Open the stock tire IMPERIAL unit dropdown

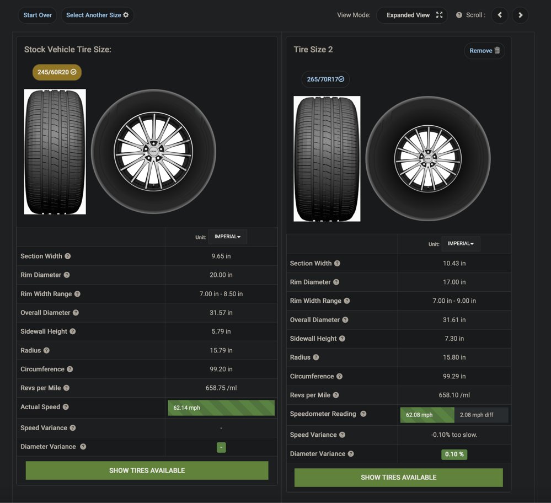228,237
